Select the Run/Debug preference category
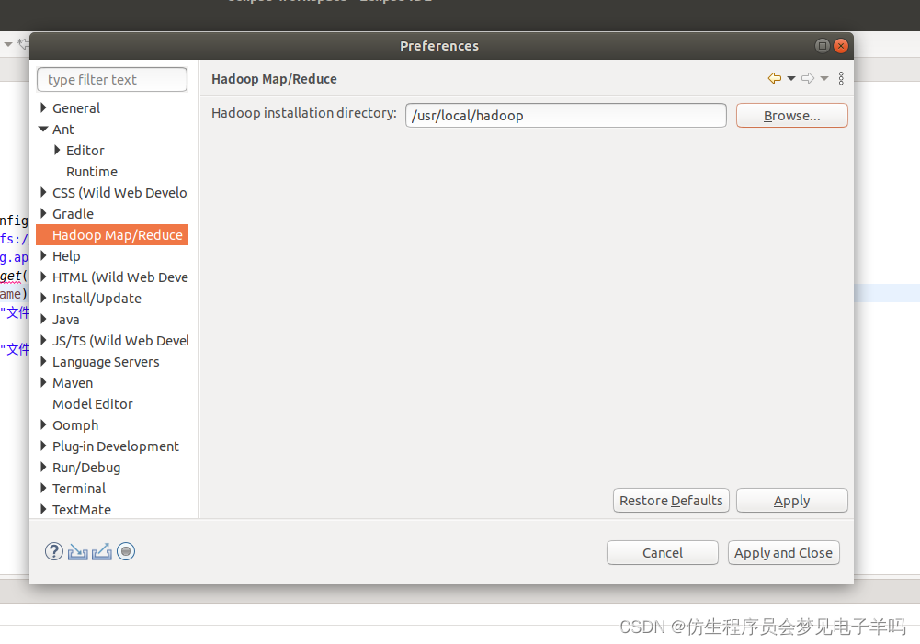Image resolution: width=920 pixels, height=644 pixels. pos(86,468)
